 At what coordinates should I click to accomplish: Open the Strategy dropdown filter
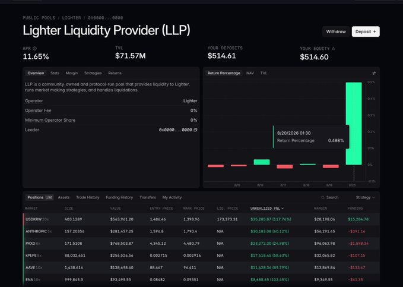365,197
